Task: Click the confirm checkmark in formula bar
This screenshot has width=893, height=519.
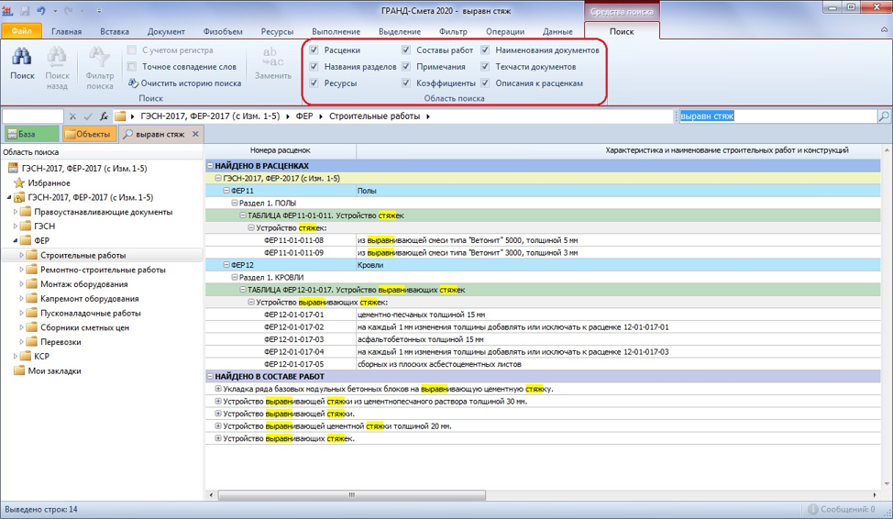Action: pos(88,116)
